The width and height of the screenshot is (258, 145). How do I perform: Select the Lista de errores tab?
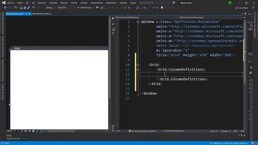click(13, 139)
